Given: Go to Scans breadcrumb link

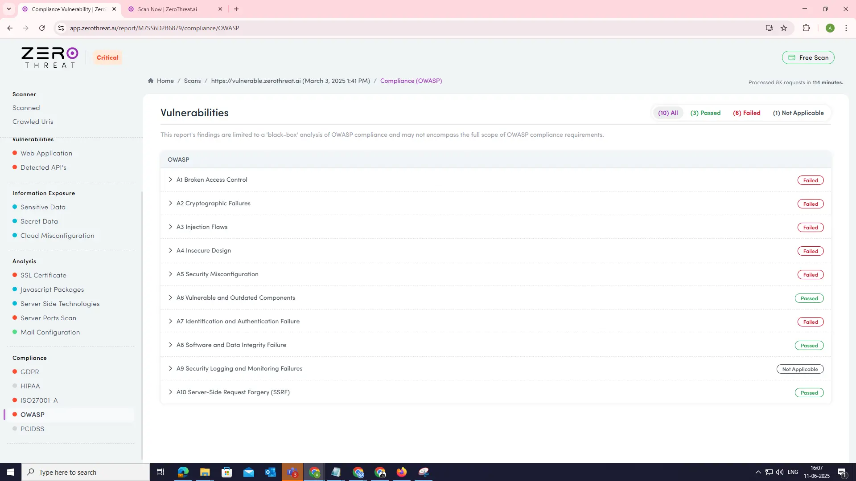Looking at the screenshot, I should pos(192,81).
